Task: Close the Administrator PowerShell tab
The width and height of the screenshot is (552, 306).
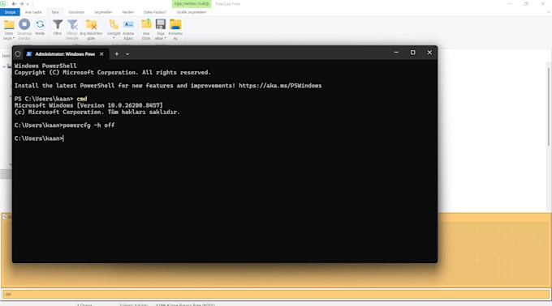Action: pos(101,54)
